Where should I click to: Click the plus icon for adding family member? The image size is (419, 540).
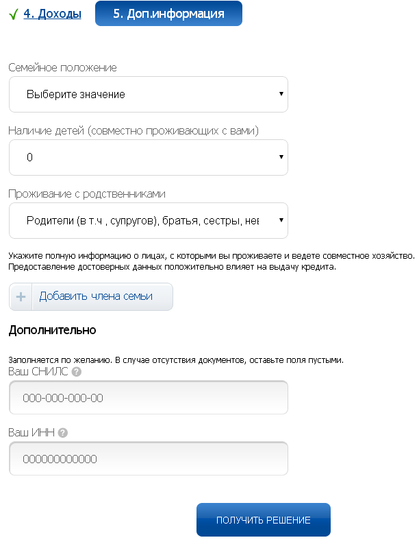tap(21, 296)
